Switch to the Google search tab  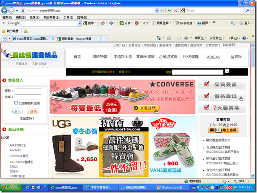coord(78,39)
